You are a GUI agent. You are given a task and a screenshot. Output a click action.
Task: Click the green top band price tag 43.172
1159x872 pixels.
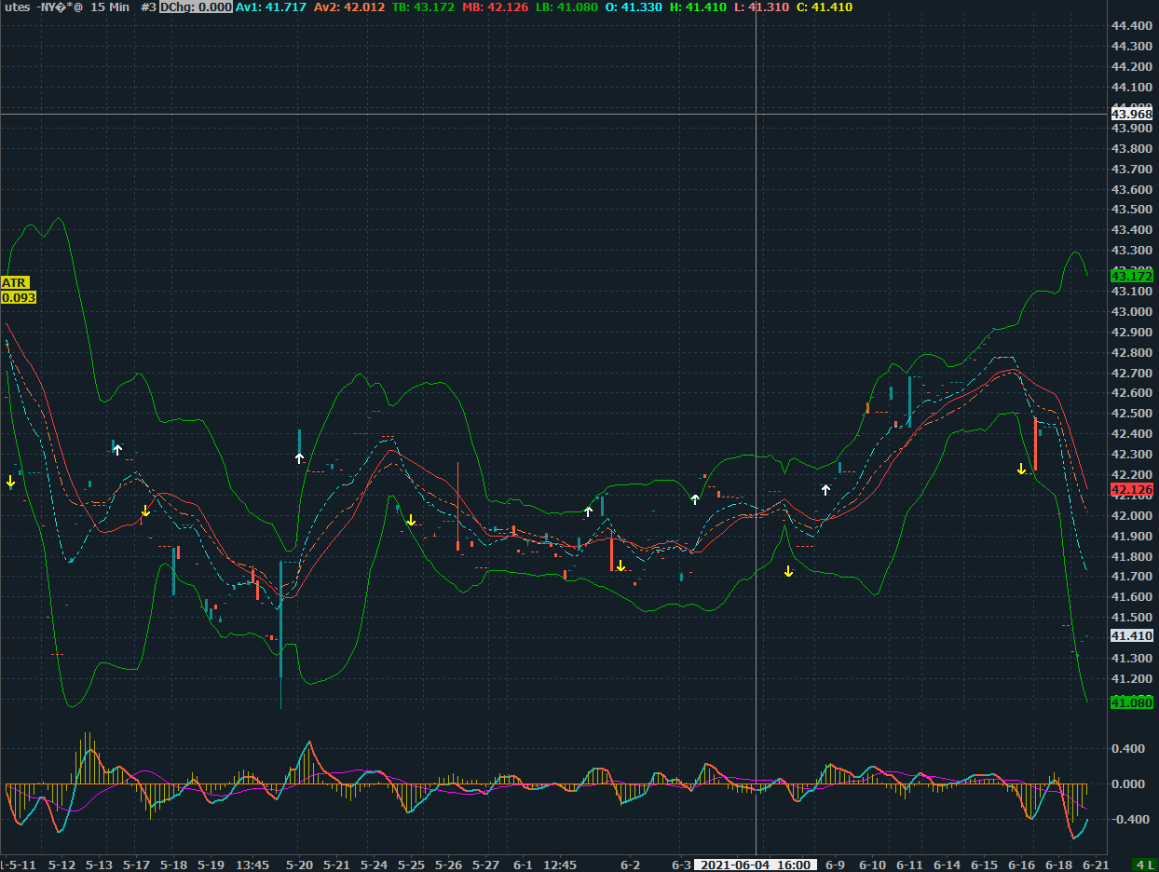click(x=1132, y=276)
